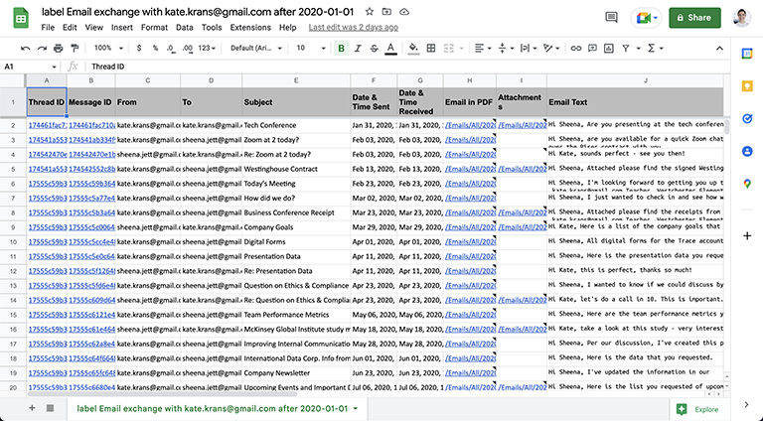The image size is (763, 421).
Task: Click the Merge cells icon
Action: [x=449, y=48]
